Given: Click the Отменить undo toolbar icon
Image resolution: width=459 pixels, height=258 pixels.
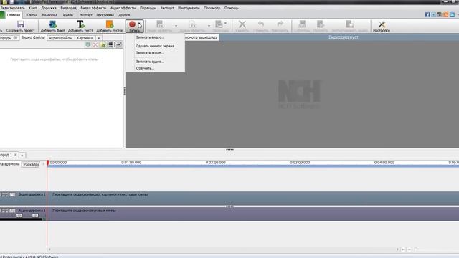Looking at the screenshot, I should (261, 24).
